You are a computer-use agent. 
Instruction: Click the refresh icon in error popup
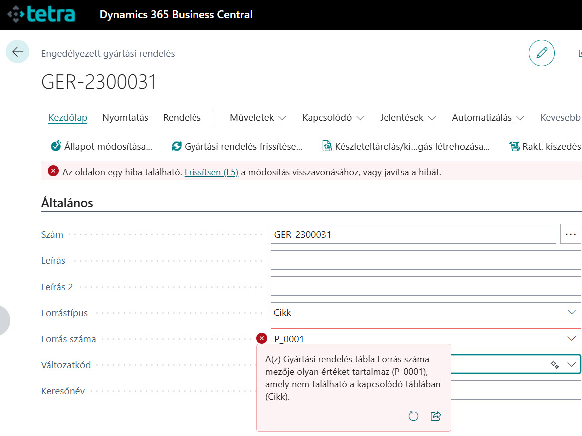(x=413, y=416)
